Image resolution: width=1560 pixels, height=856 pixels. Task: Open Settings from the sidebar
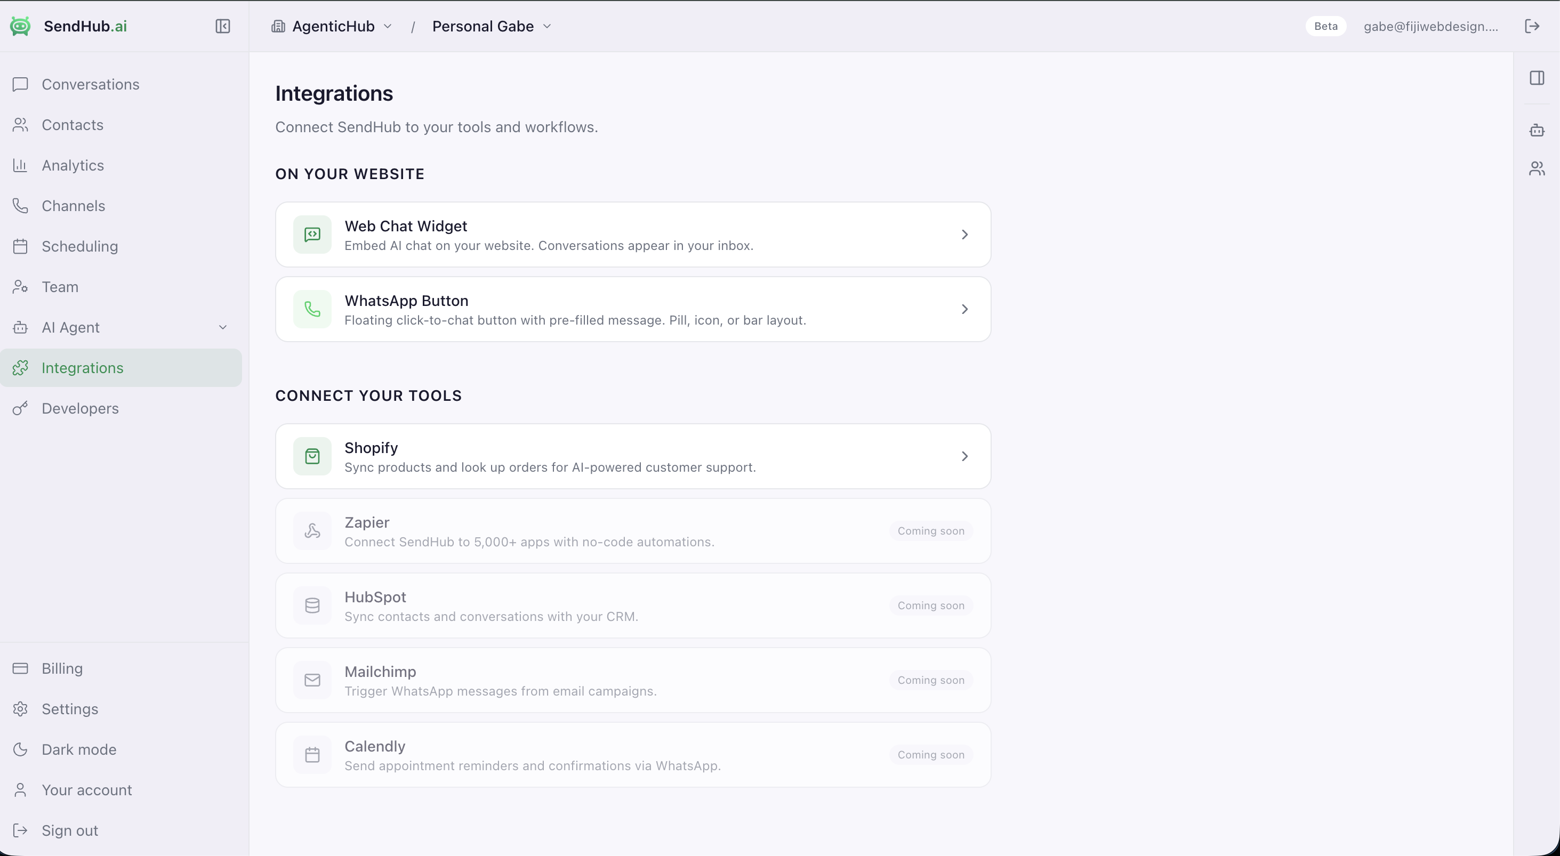click(x=121, y=709)
